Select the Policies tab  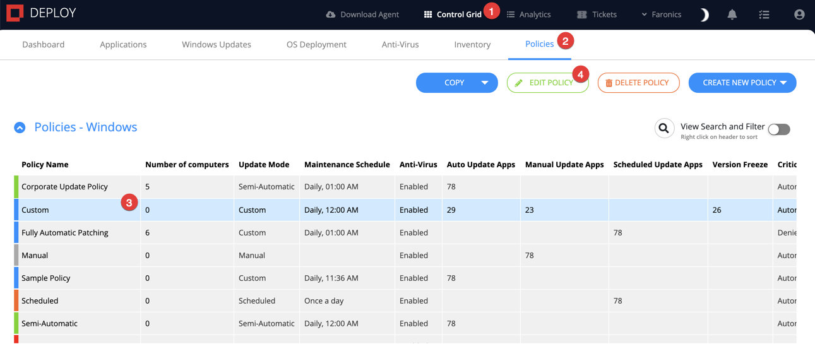coord(540,44)
